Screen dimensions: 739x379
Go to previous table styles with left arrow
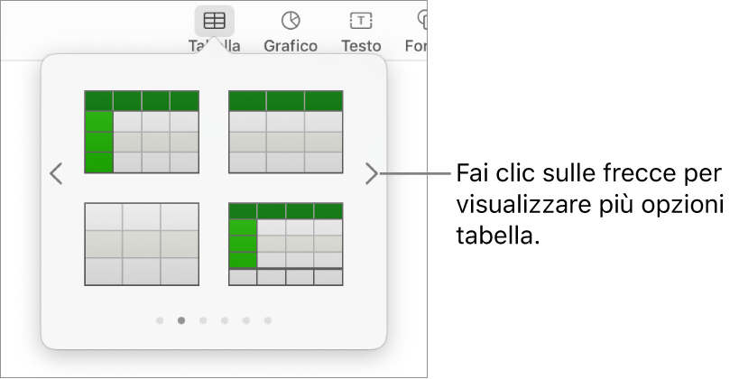click(x=56, y=173)
